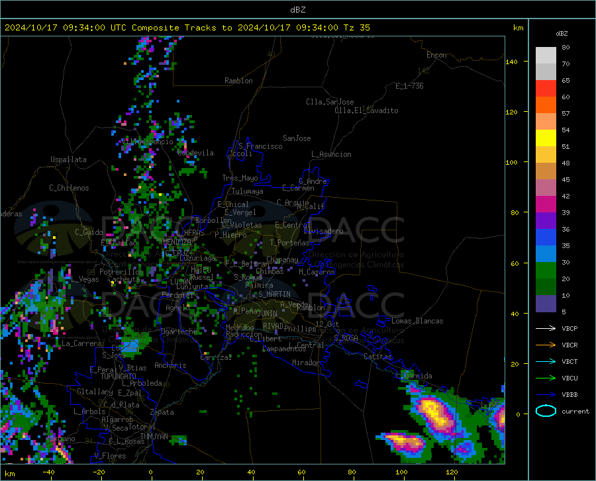Click the orange VBCR arrow legend icon
Viewport: 596px width, 481px height.
point(546,345)
